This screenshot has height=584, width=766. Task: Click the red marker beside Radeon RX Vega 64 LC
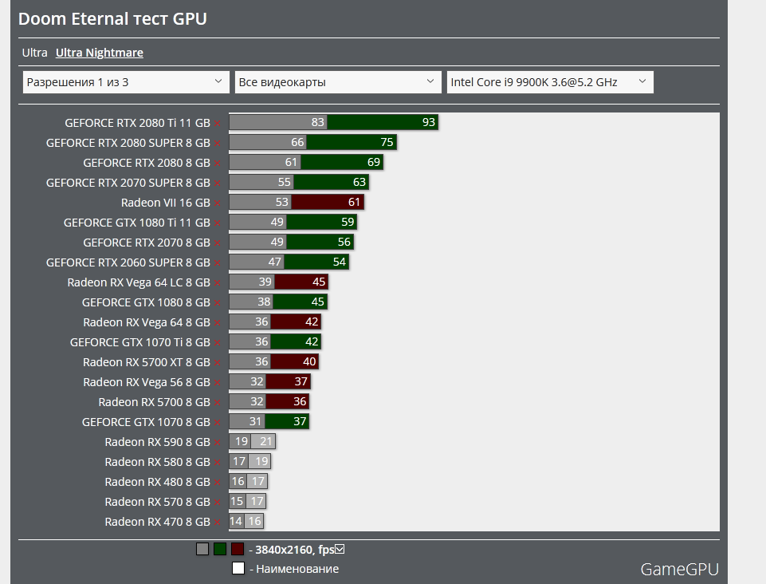coord(218,282)
